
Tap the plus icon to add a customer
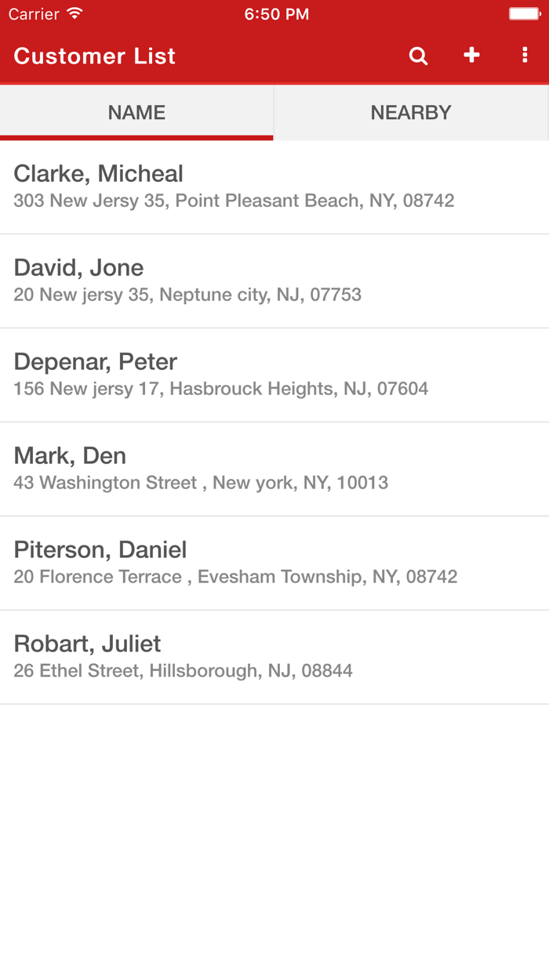471,56
